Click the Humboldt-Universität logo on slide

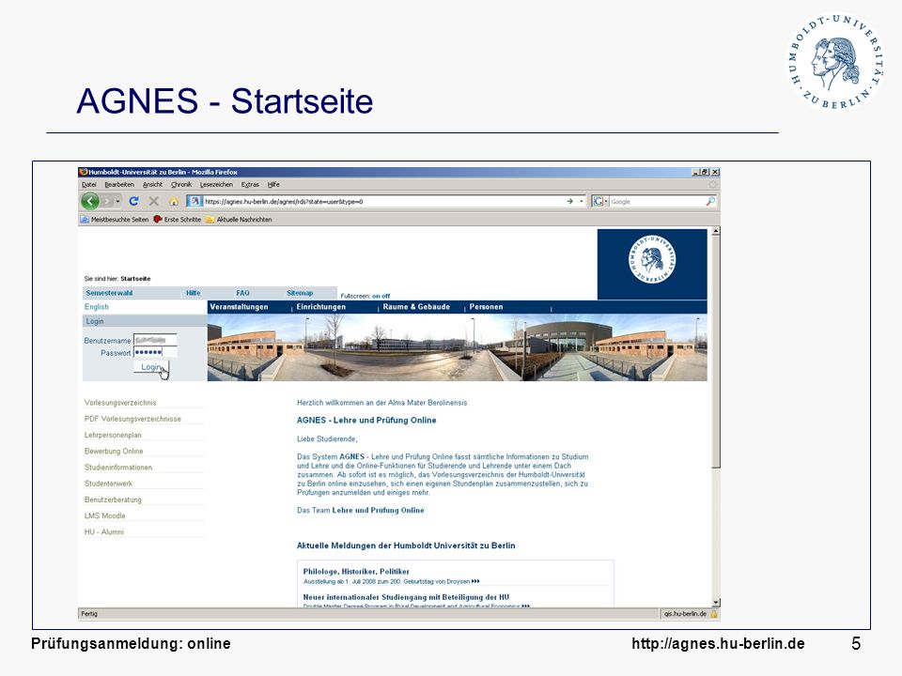834,62
